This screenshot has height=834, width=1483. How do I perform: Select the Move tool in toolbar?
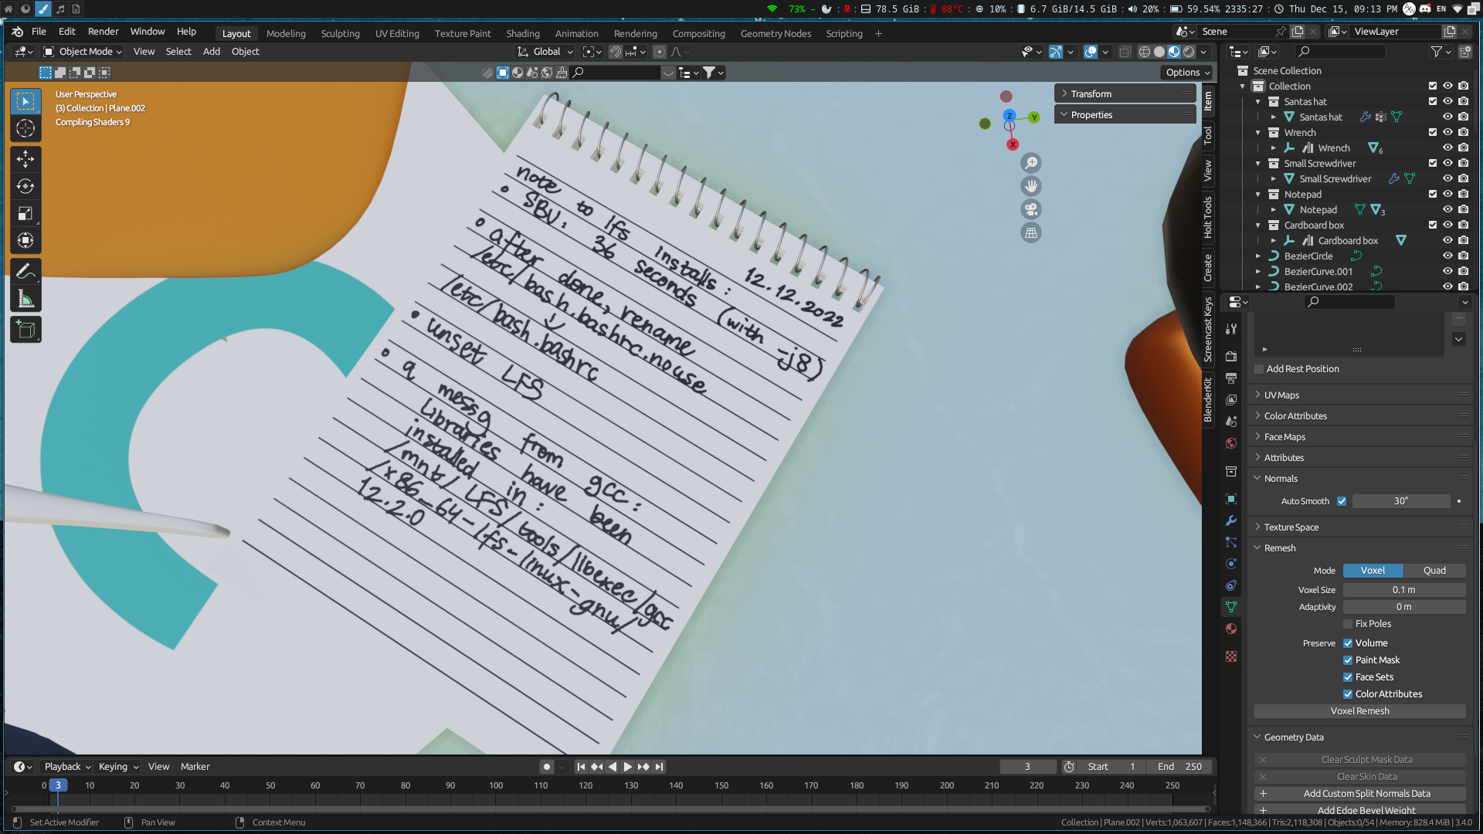click(25, 159)
